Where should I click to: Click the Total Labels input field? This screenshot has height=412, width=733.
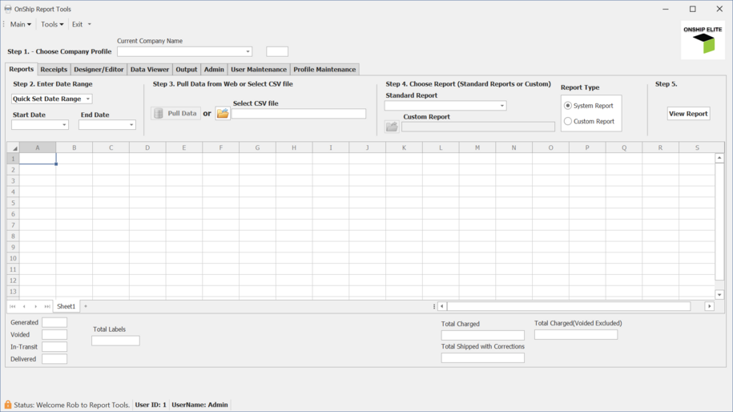(x=115, y=341)
